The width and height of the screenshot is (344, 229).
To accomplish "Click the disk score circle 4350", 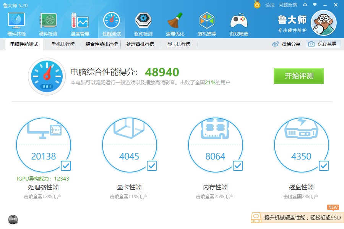I will (x=302, y=145).
